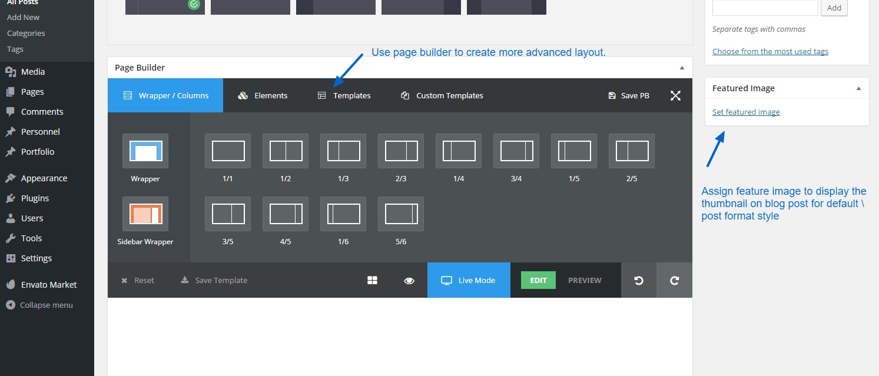Viewport: 879px width, 376px height.
Task: Select the Sidebar Wrapper icon
Action: point(145,214)
